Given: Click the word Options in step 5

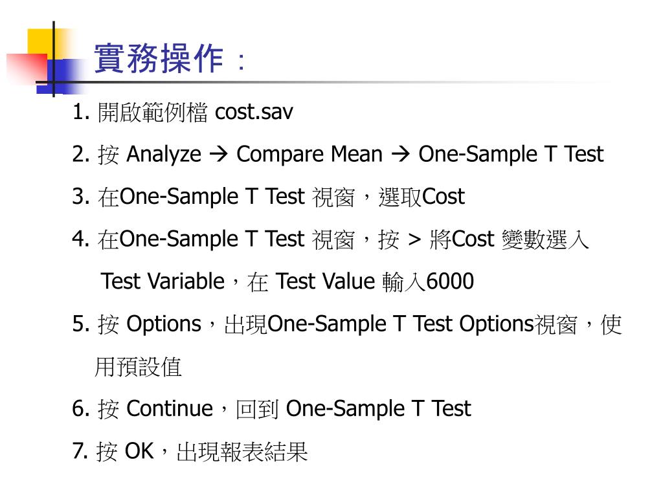Looking at the screenshot, I should (164, 325).
